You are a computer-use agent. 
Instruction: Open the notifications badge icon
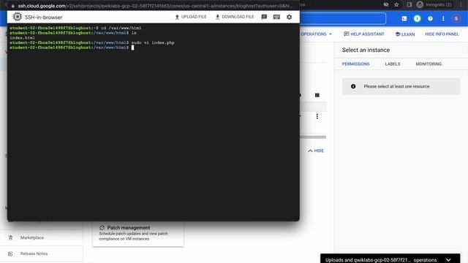[418, 18]
